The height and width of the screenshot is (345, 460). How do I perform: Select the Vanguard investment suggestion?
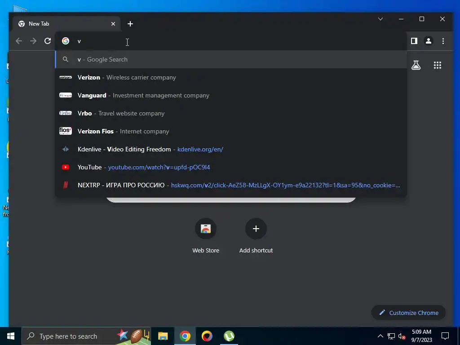click(x=231, y=95)
